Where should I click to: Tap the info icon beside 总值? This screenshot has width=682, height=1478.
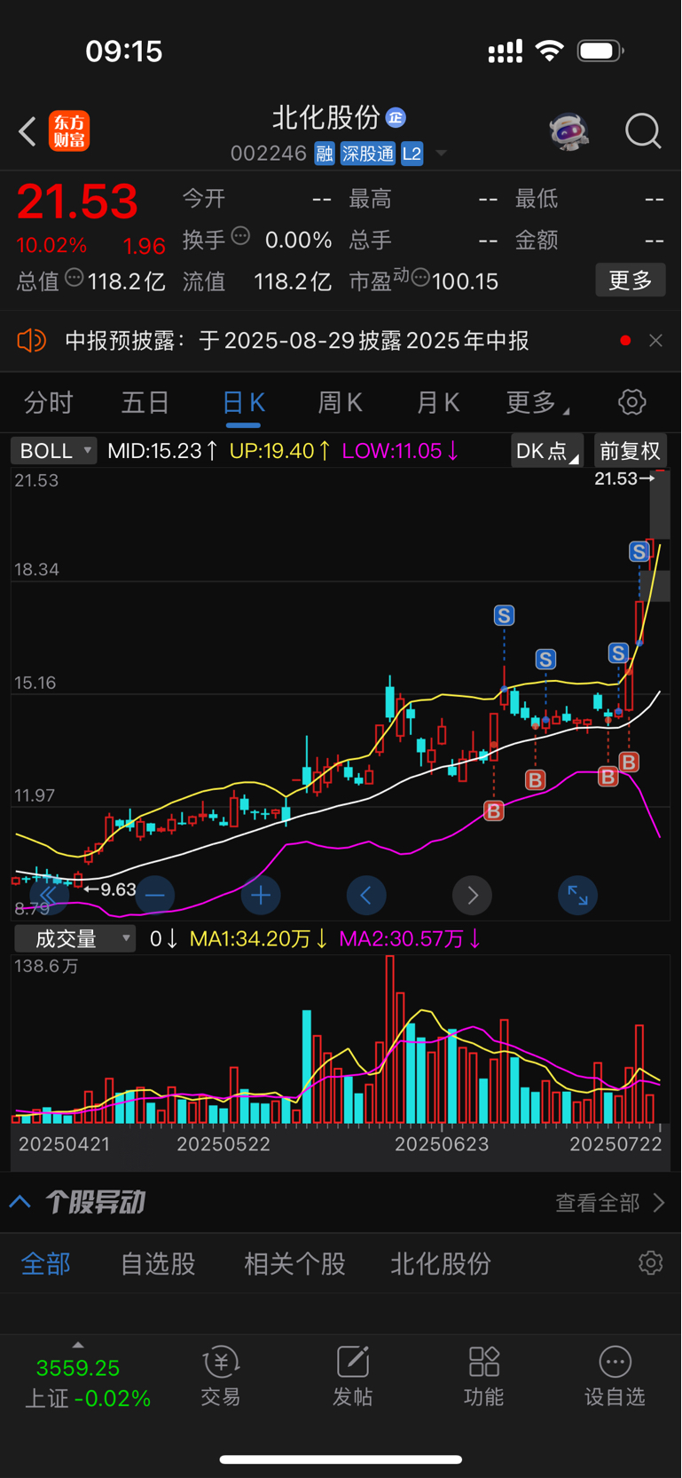click(74, 278)
